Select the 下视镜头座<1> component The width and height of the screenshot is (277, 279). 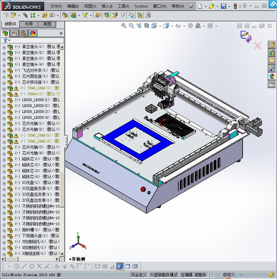pos(35,236)
